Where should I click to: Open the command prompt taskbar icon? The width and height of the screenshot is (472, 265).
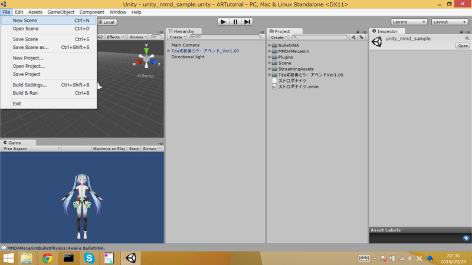tap(68, 258)
